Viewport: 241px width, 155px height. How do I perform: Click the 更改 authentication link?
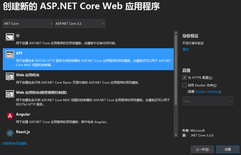pyautogui.click(x=185, y=50)
